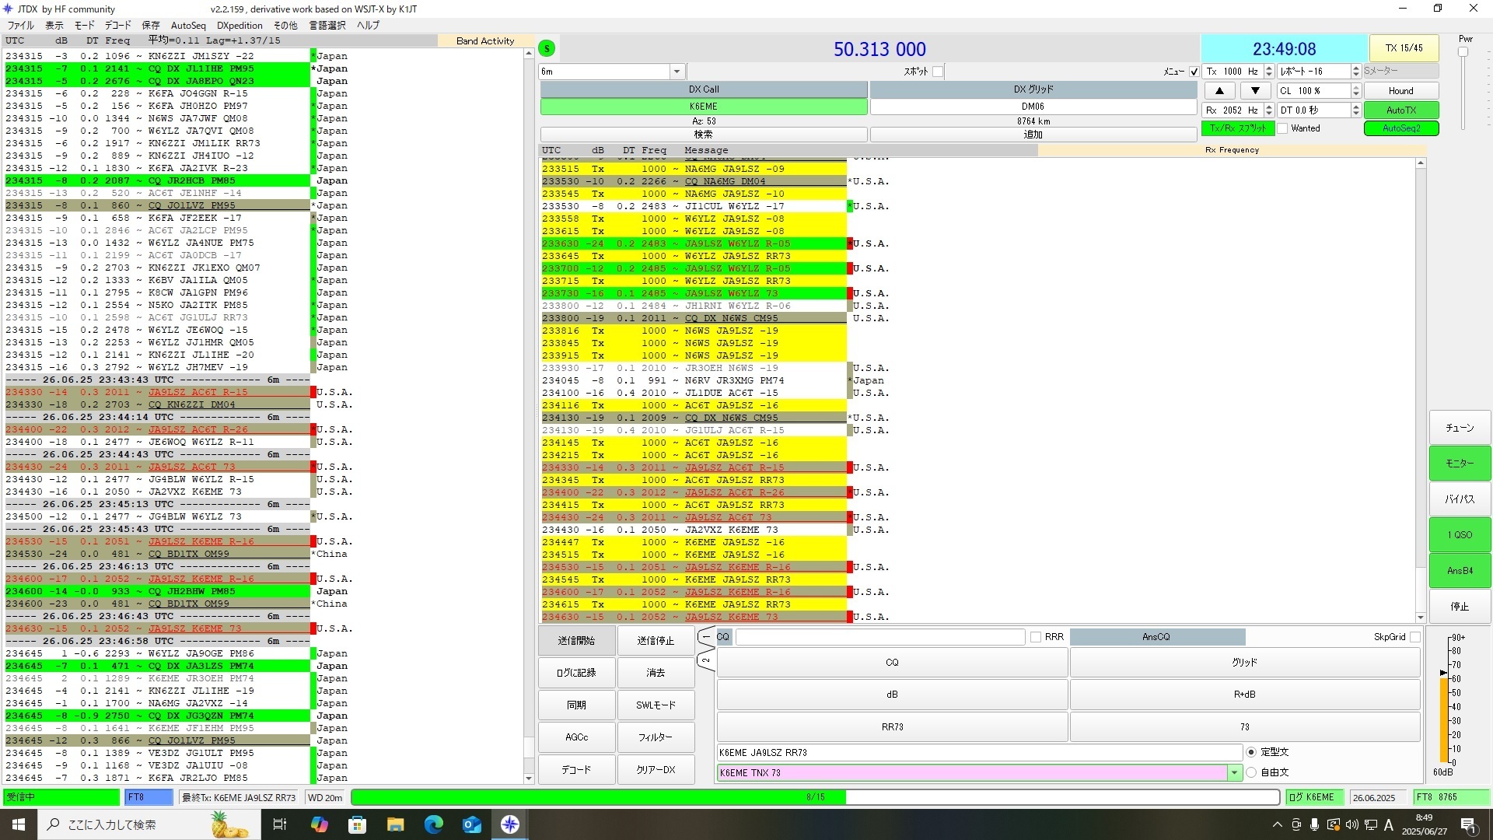Select message tab 2 beside the CQ button
The width and height of the screenshot is (1493, 840).
(x=706, y=661)
